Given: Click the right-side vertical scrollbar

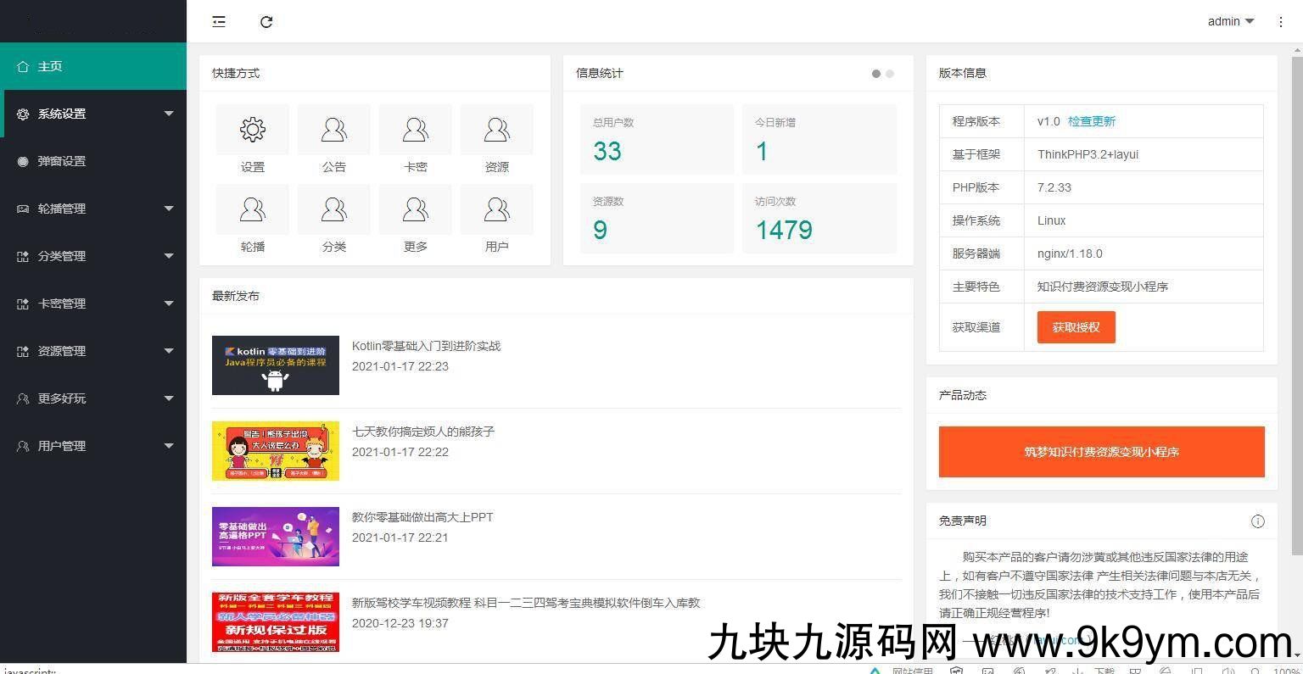Looking at the screenshot, I should (x=1296, y=297).
